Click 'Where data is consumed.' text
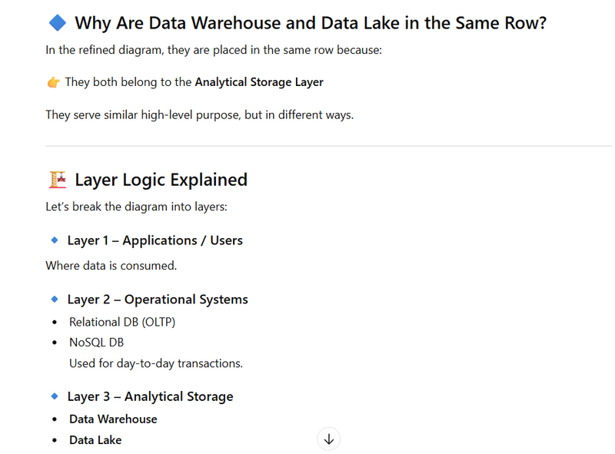The height and width of the screenshot is (454, 615). click(x=111, y=266)
